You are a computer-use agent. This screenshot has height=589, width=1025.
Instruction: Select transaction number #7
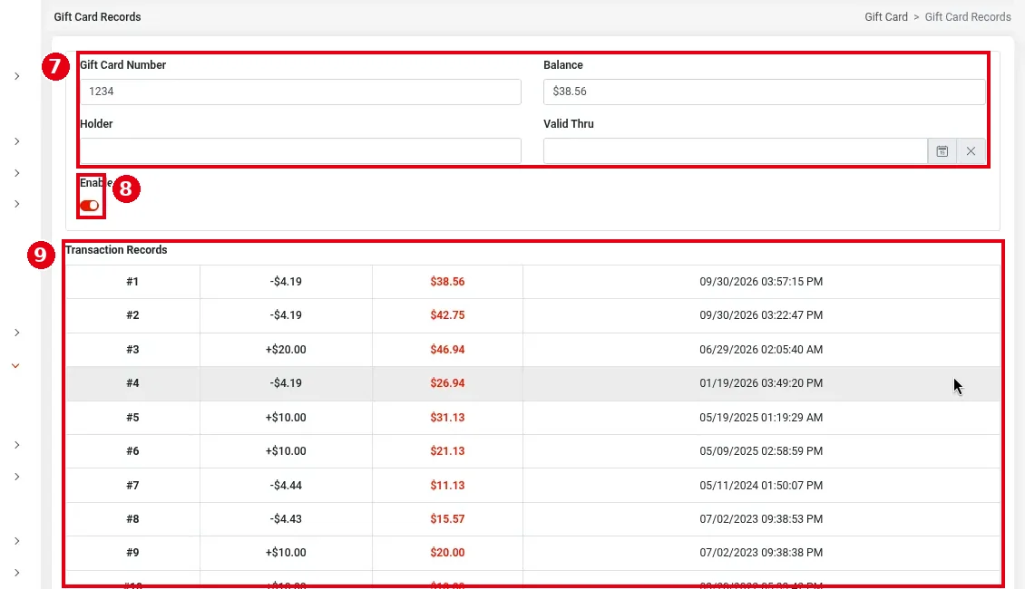tap(132, 485)
